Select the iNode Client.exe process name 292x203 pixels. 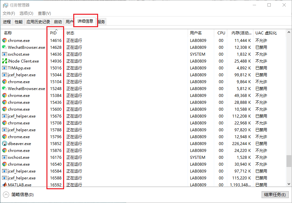pos(23,61)
